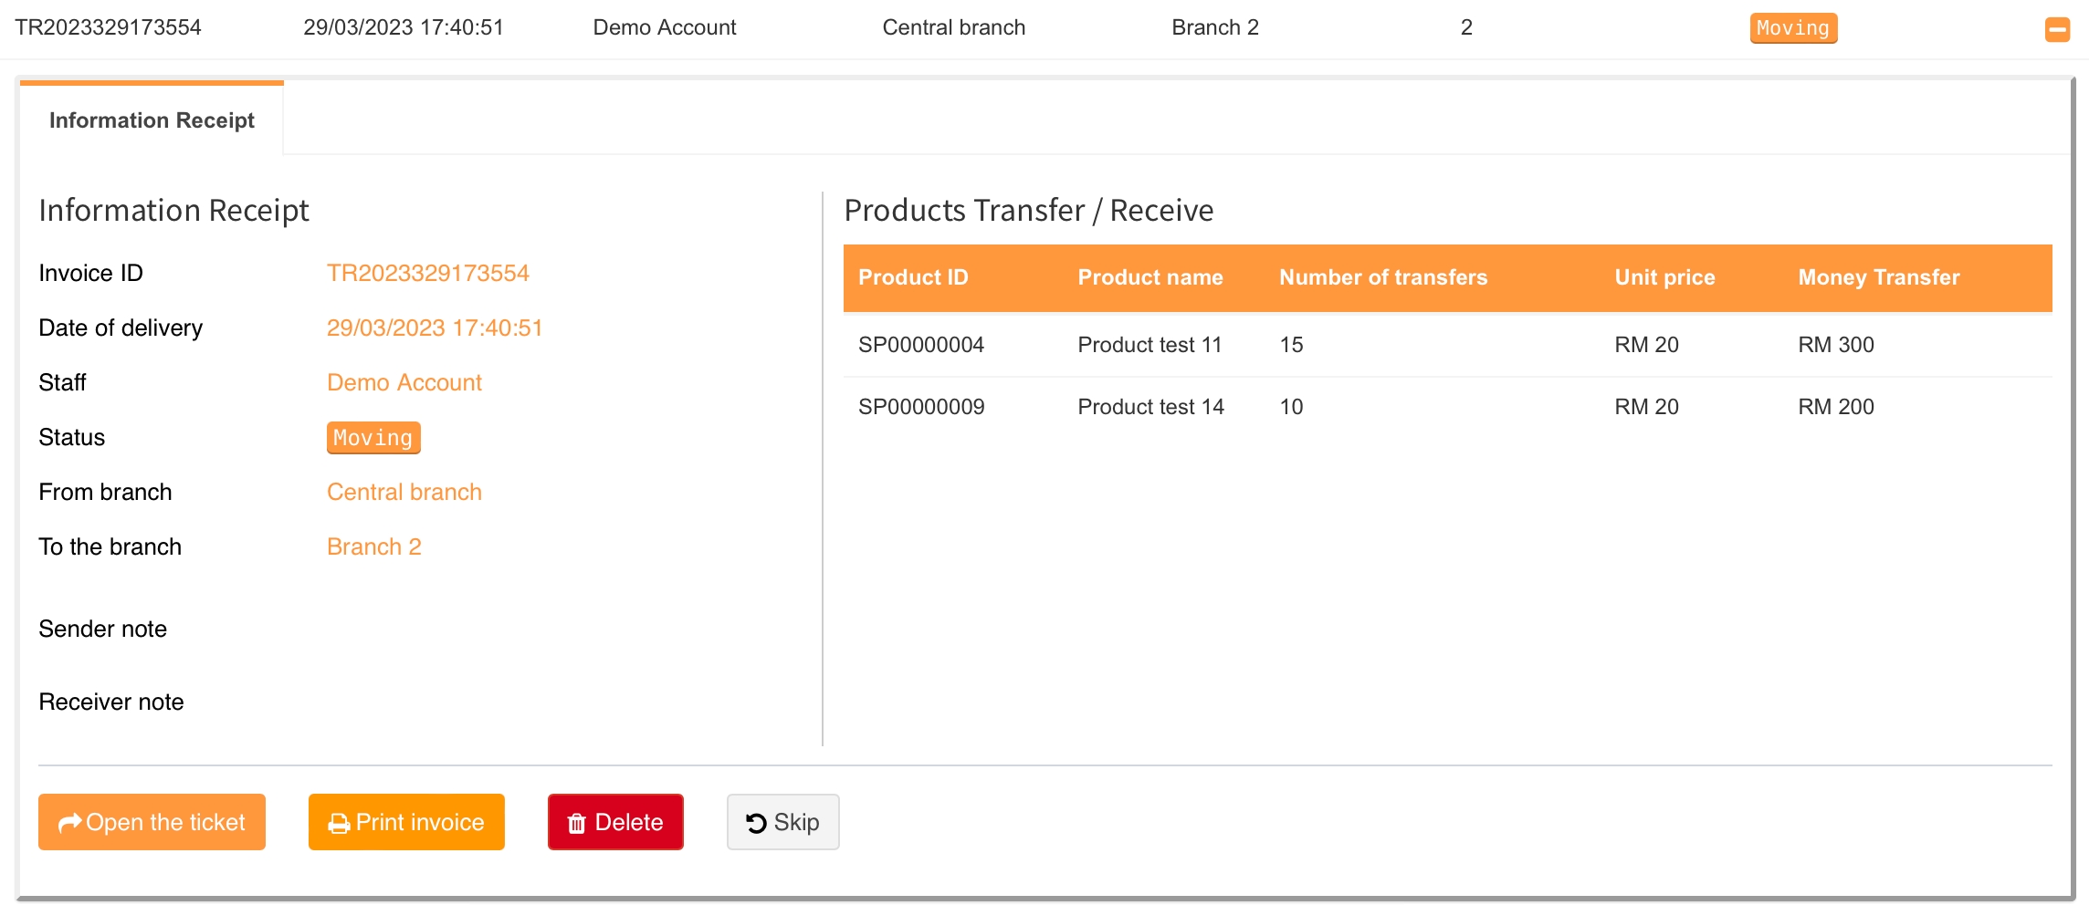Click the Open the ticket button
Image resolution: width=2089 pixels, height=905 pixels.
pos(152,822)
